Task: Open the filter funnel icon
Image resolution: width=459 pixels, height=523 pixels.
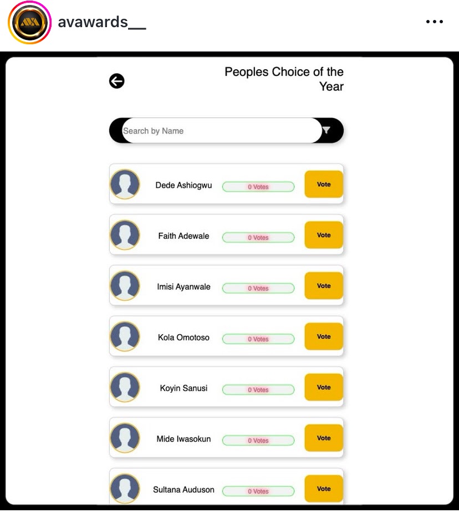Action: 327,130
